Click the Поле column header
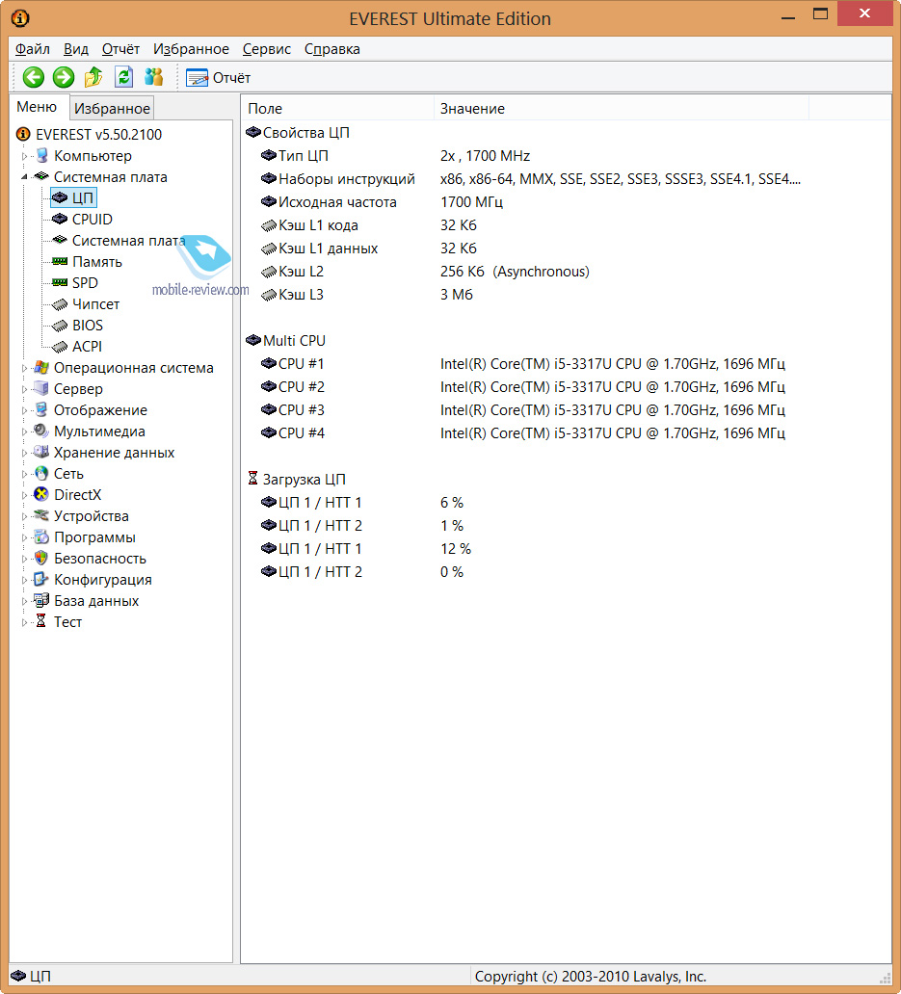The height and width of the screenshot is (994, 901). [337, 109]
